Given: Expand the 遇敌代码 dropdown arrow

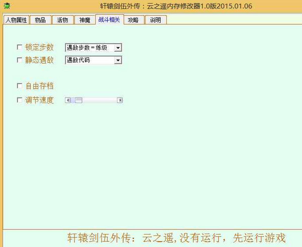Looking at the screenshot, I should click(x=118, y=60).
